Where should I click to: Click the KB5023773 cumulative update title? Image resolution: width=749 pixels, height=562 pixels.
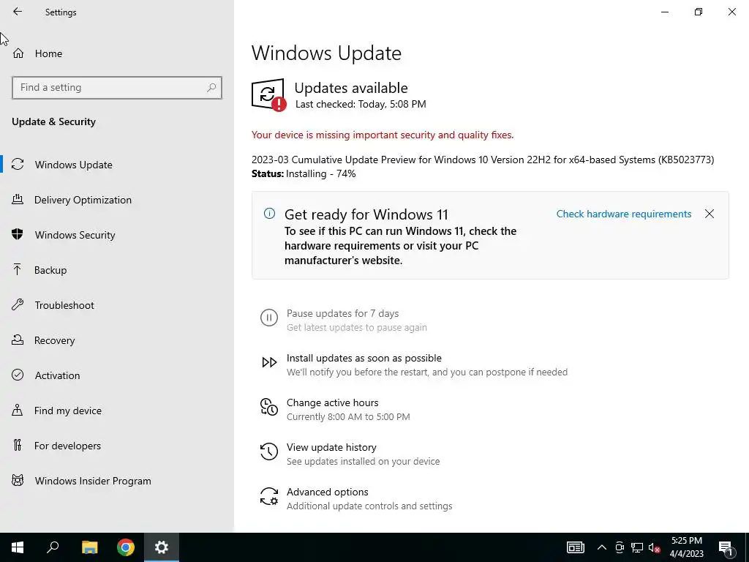click(x=483, y=160)
